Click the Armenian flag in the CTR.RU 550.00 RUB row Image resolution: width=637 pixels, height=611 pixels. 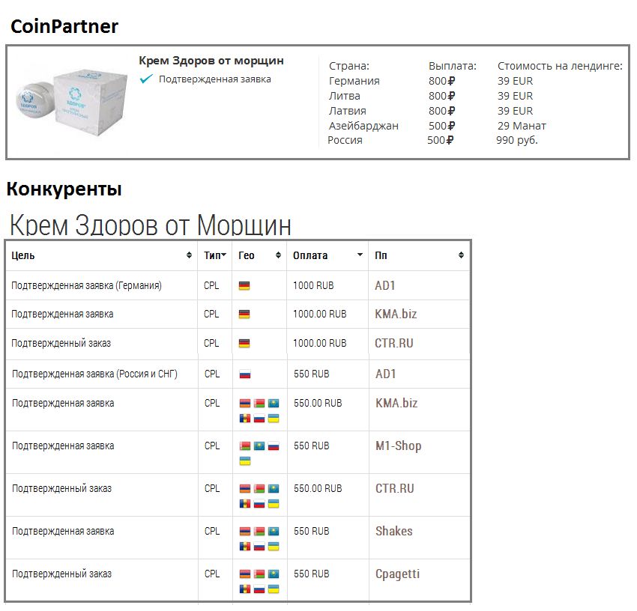click(x=245, y=488)
